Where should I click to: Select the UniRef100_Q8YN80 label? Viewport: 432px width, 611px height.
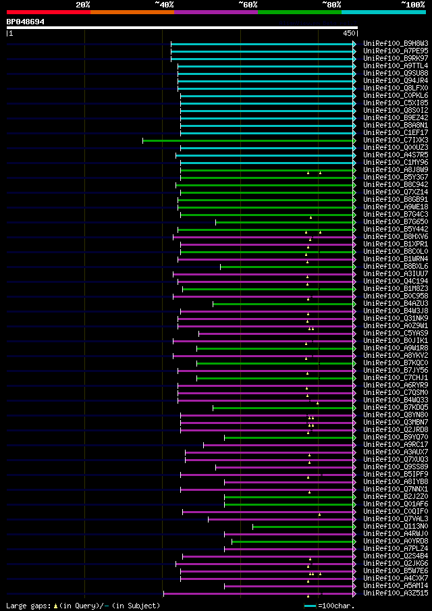[396, 415]
